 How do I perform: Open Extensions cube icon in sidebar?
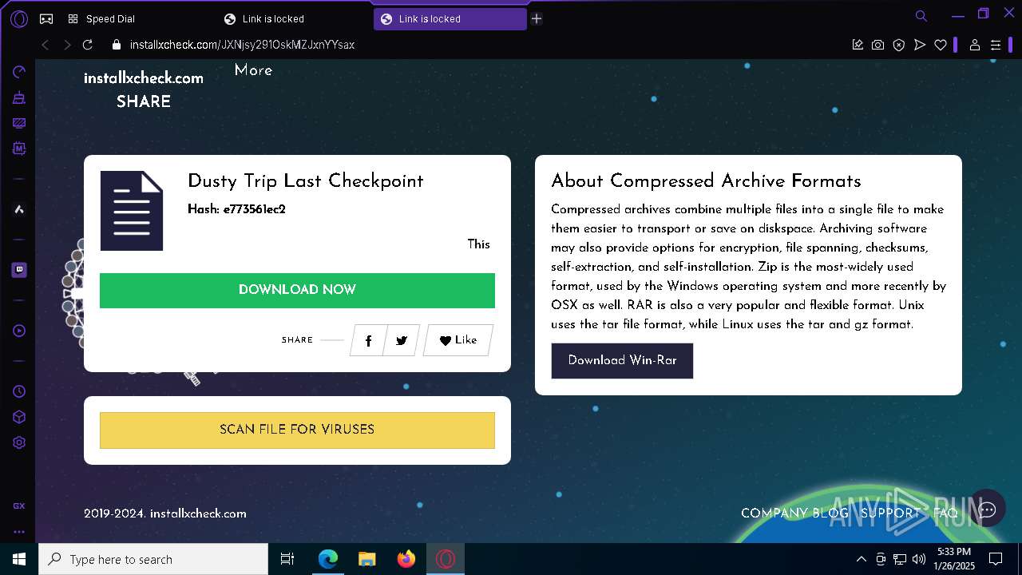point(19,417)
